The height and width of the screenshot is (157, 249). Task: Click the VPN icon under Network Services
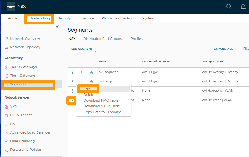(x=7, y=106)
